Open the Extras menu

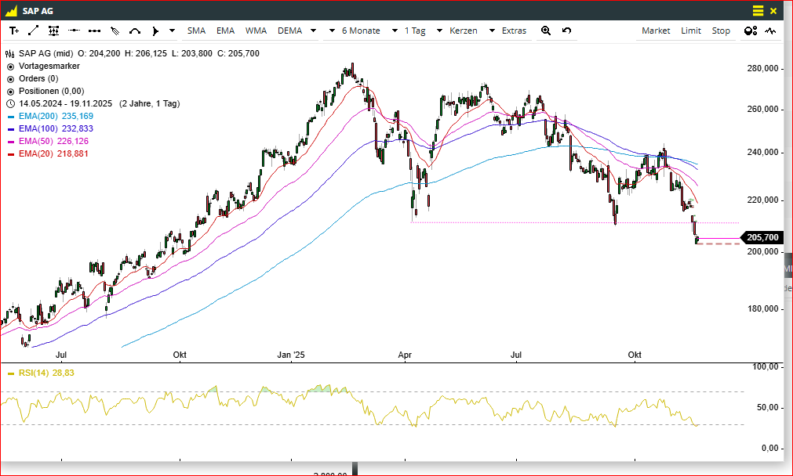click(514, 31)
